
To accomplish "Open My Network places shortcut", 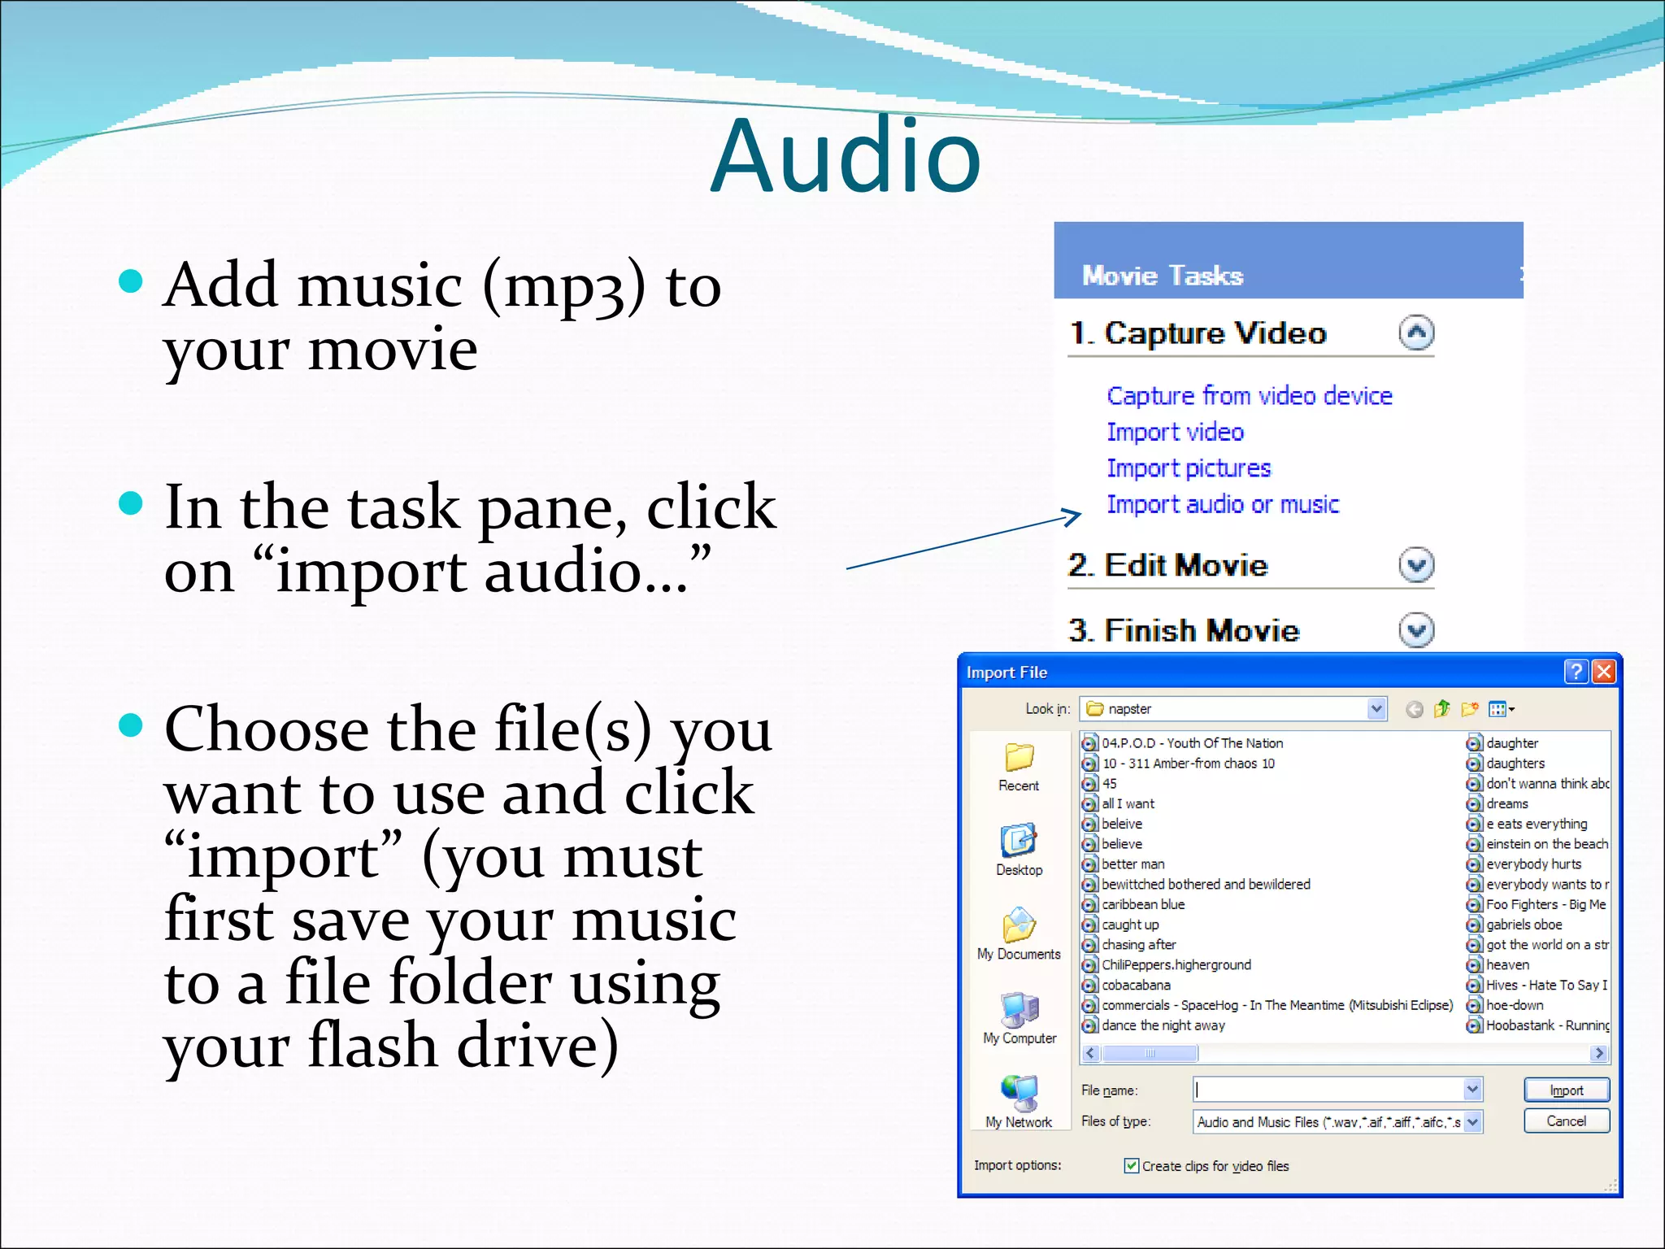I will click(x=1019, y=1102).
